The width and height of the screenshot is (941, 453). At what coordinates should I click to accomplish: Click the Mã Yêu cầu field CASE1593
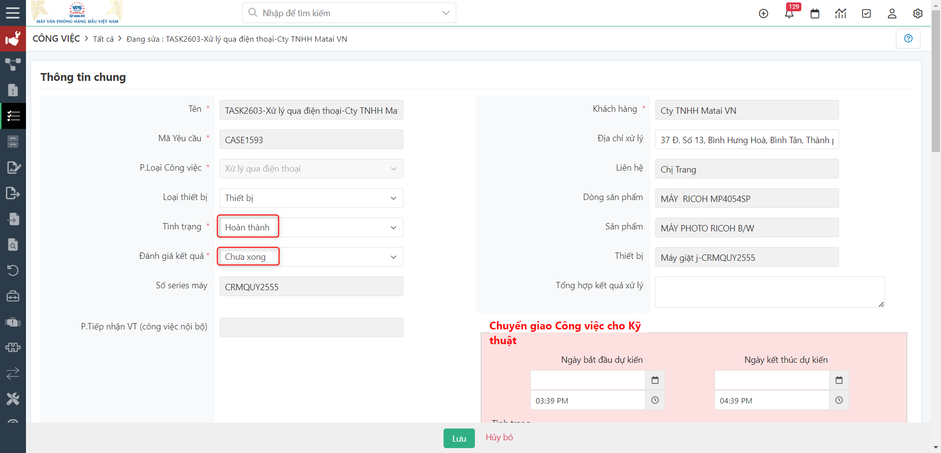(x=311, y=140)
